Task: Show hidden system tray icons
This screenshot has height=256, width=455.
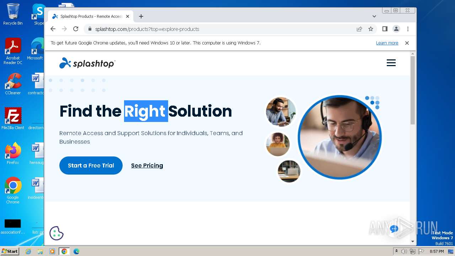Action: [396, 251]
